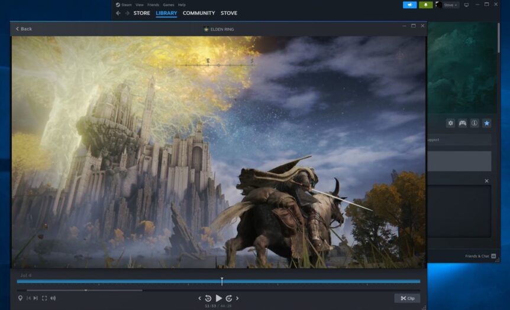This screenshot has height=310, width=510.
Task: Skip forward ten seconds in recording
Action: pyautogui.click(x=229, y=298)
